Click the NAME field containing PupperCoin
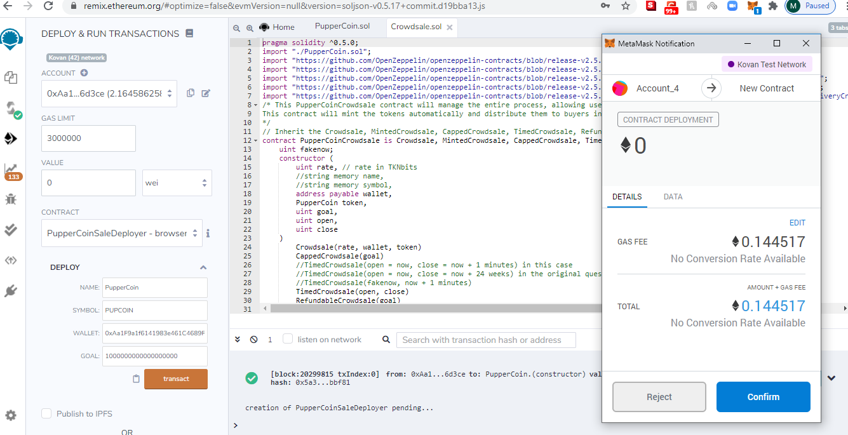The width and height of the screenshot is (848, 435). tap(155, 288)
